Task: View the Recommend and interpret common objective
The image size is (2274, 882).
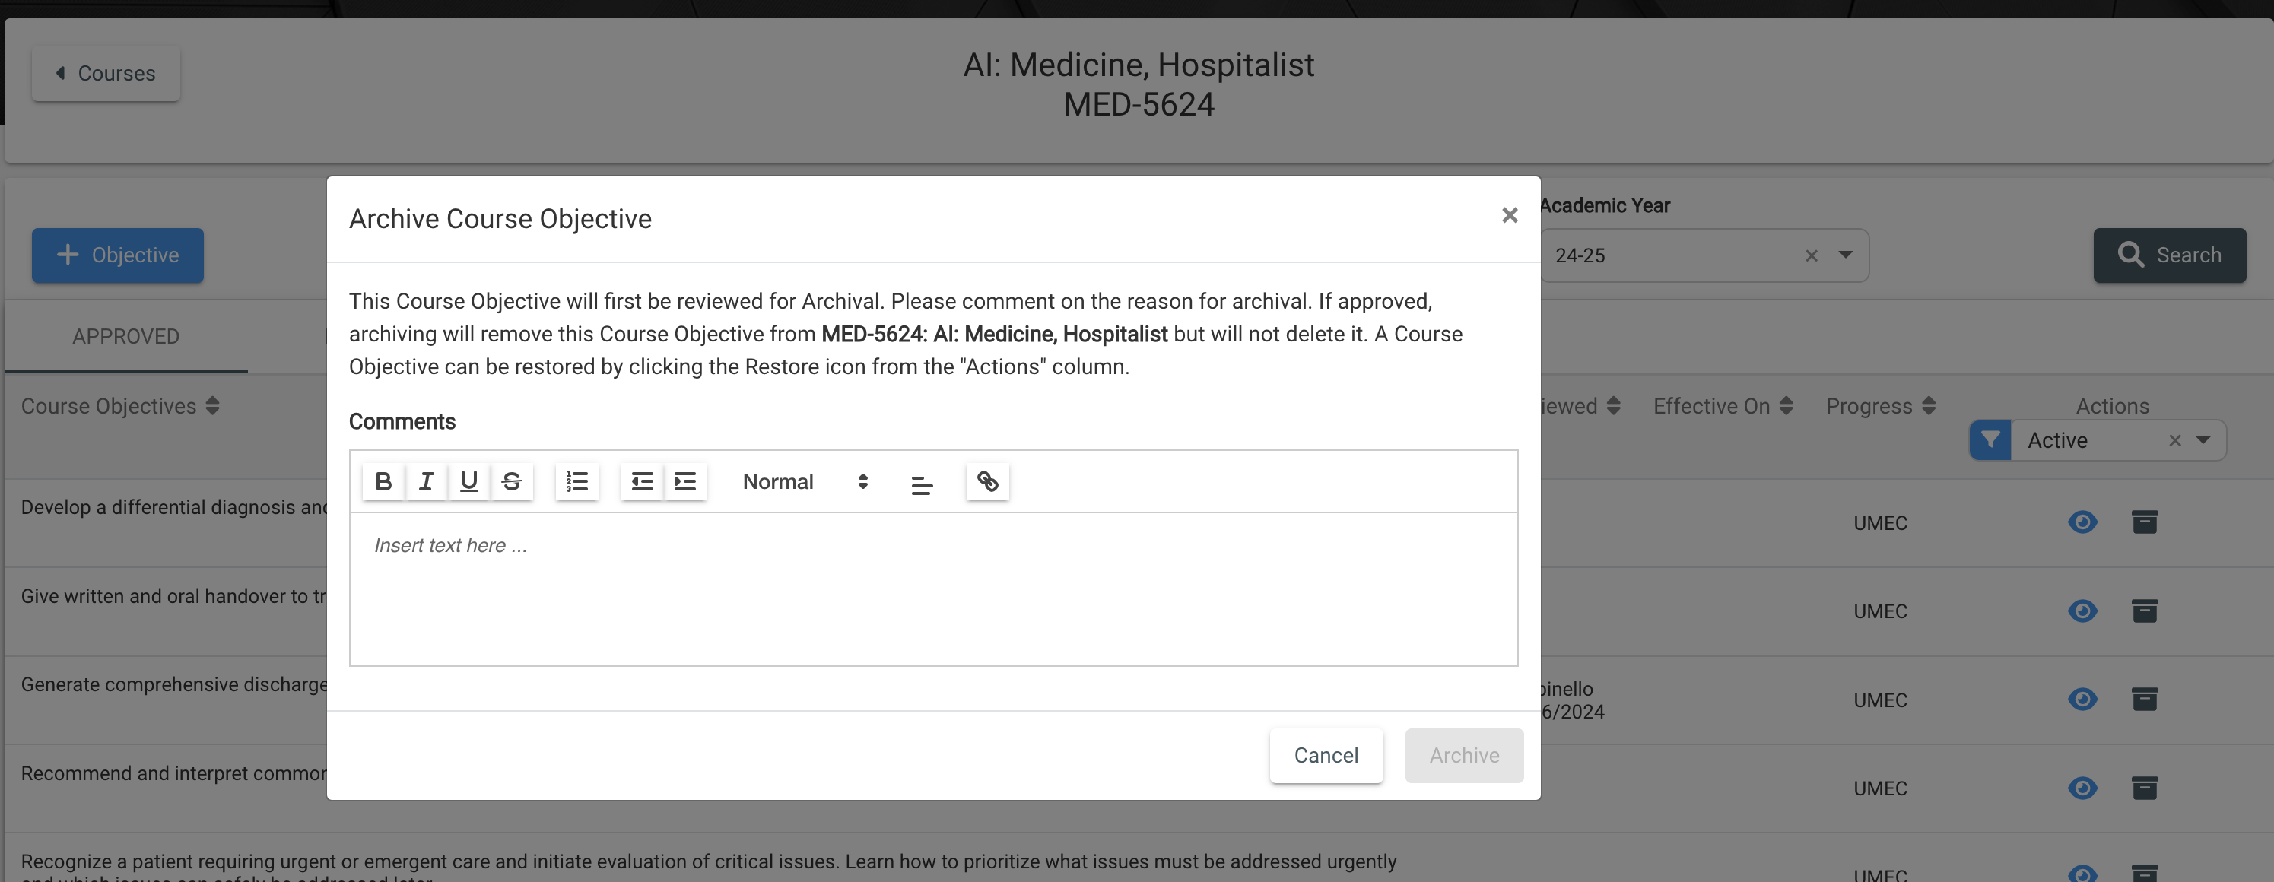Action: coord(2082,788)
